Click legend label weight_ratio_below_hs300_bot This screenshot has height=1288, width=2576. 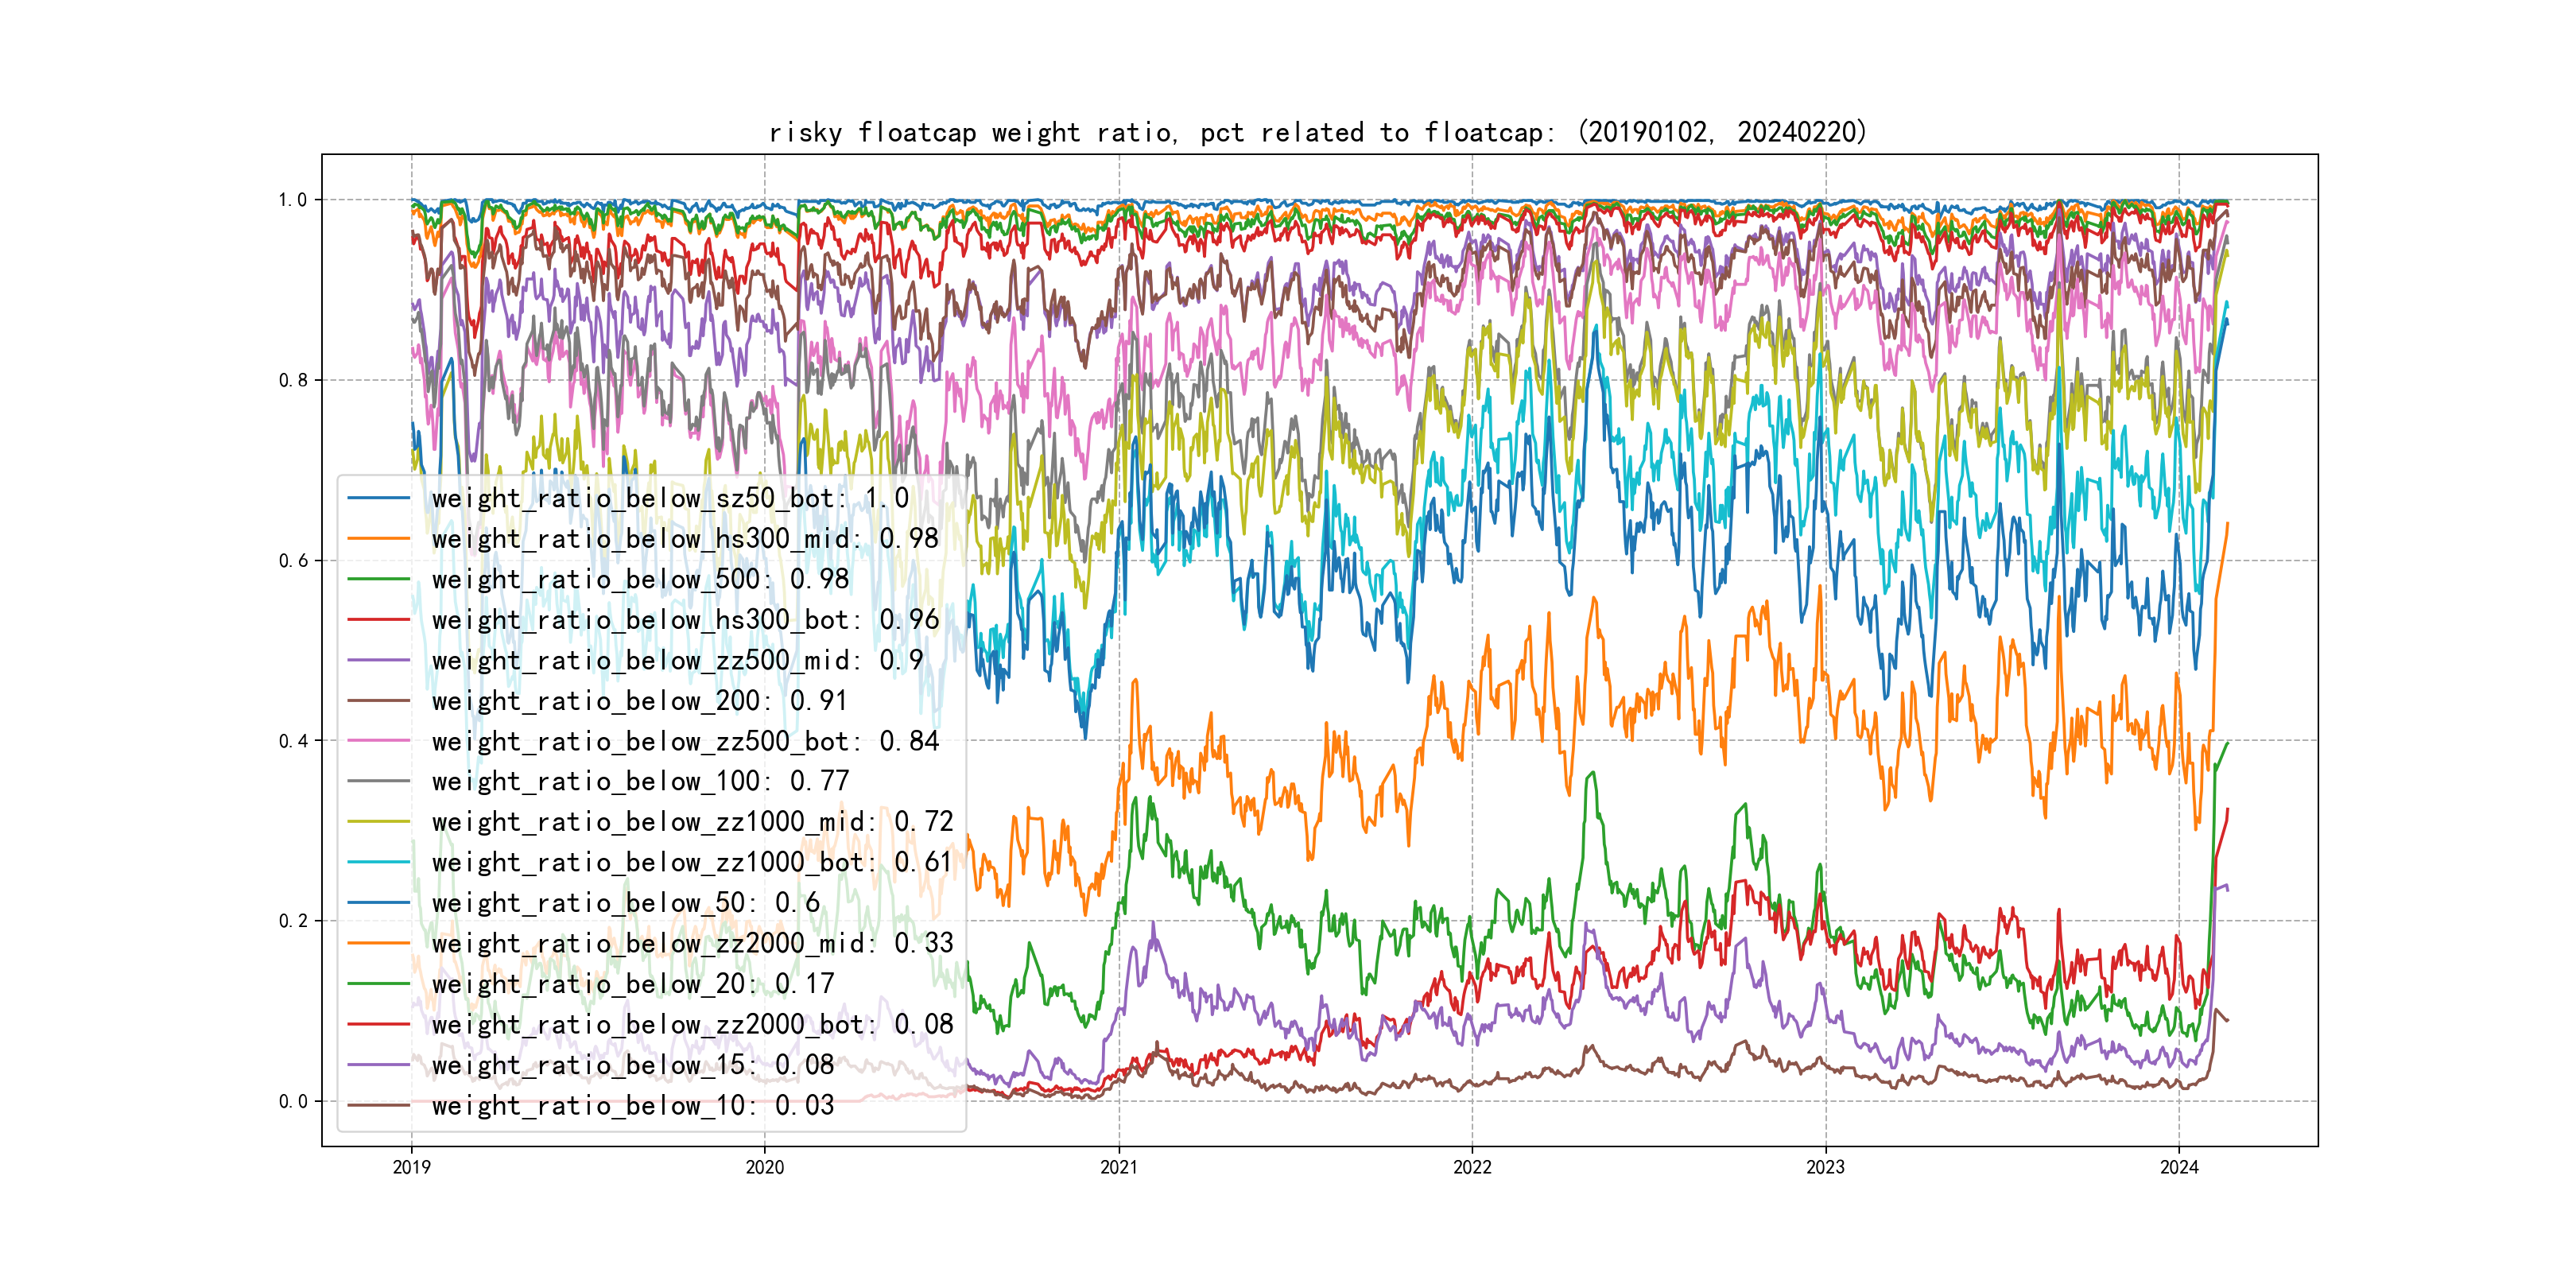pos(685,620)
